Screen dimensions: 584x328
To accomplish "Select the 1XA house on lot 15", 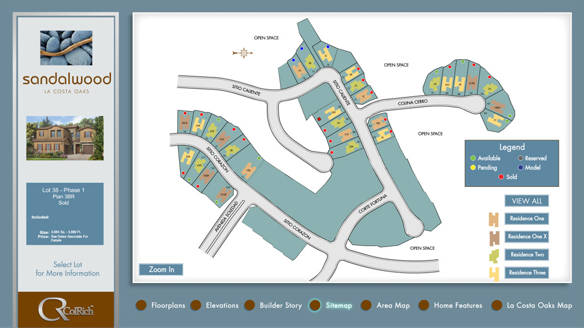I will (x=222, y=139).
